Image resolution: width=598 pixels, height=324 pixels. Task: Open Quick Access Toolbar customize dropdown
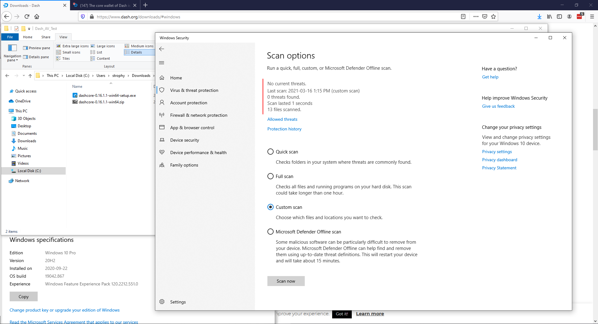point(29,29)
